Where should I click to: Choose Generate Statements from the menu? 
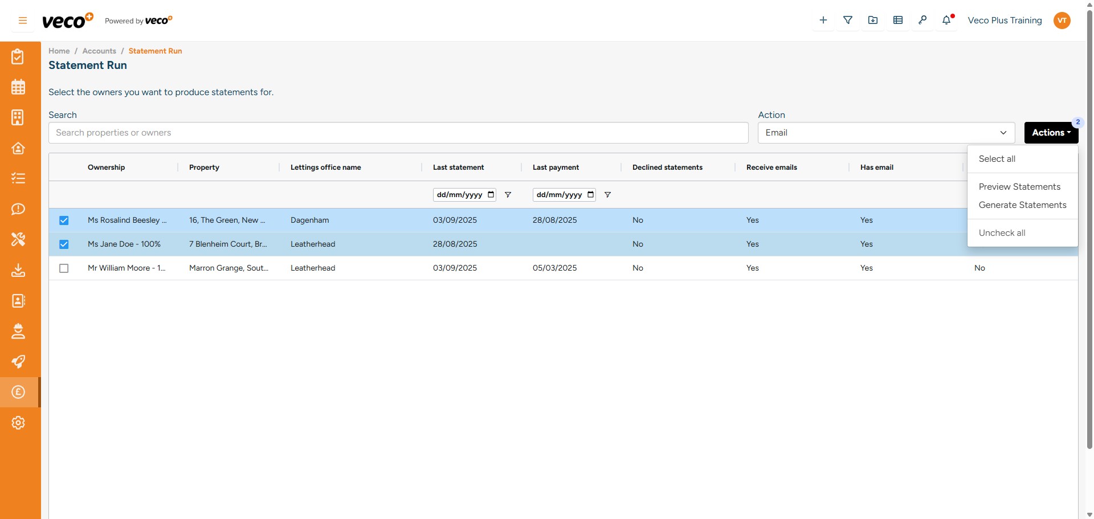[x=1022, y=205]
